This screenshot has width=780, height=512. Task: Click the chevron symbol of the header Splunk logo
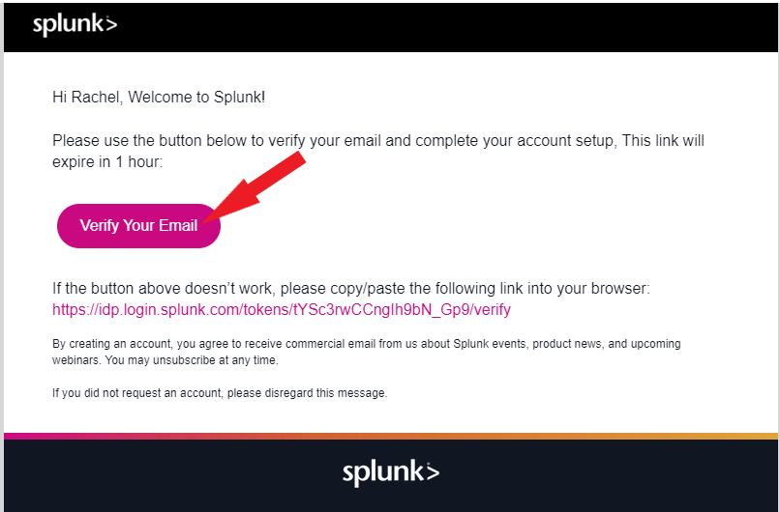click(110, 24)
